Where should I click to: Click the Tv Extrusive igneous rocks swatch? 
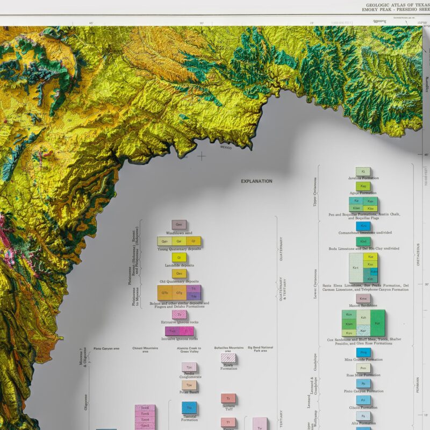(180, 314)
